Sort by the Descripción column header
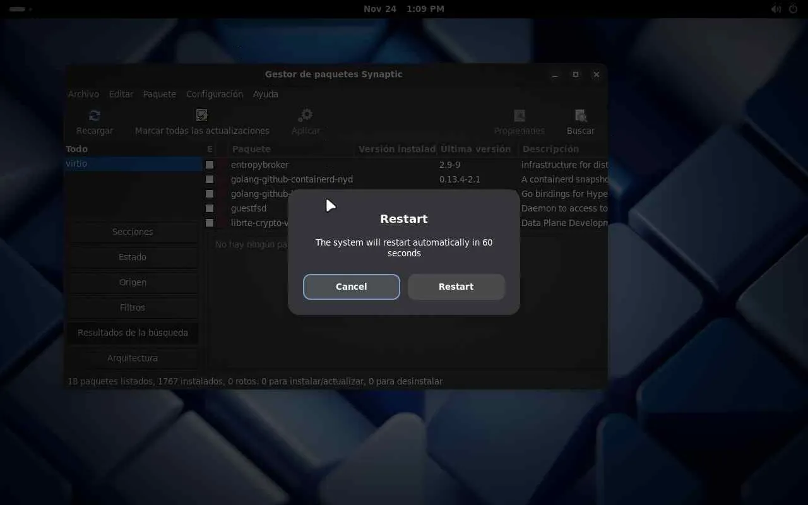The image size is (808, 505). tap(563, 149)
